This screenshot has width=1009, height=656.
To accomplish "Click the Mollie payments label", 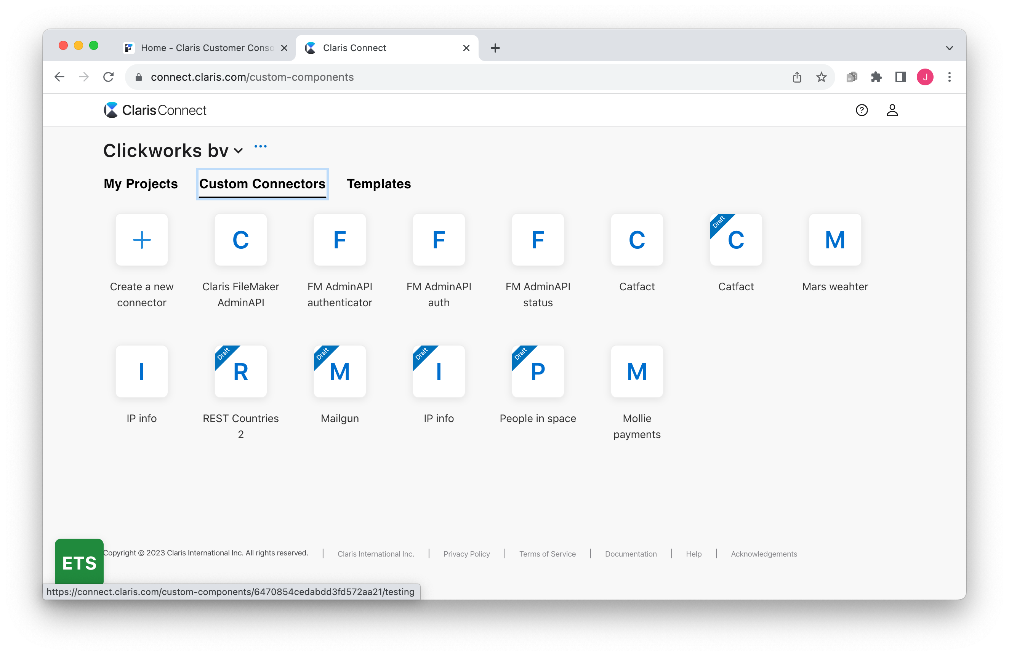I will pos(637,426).
